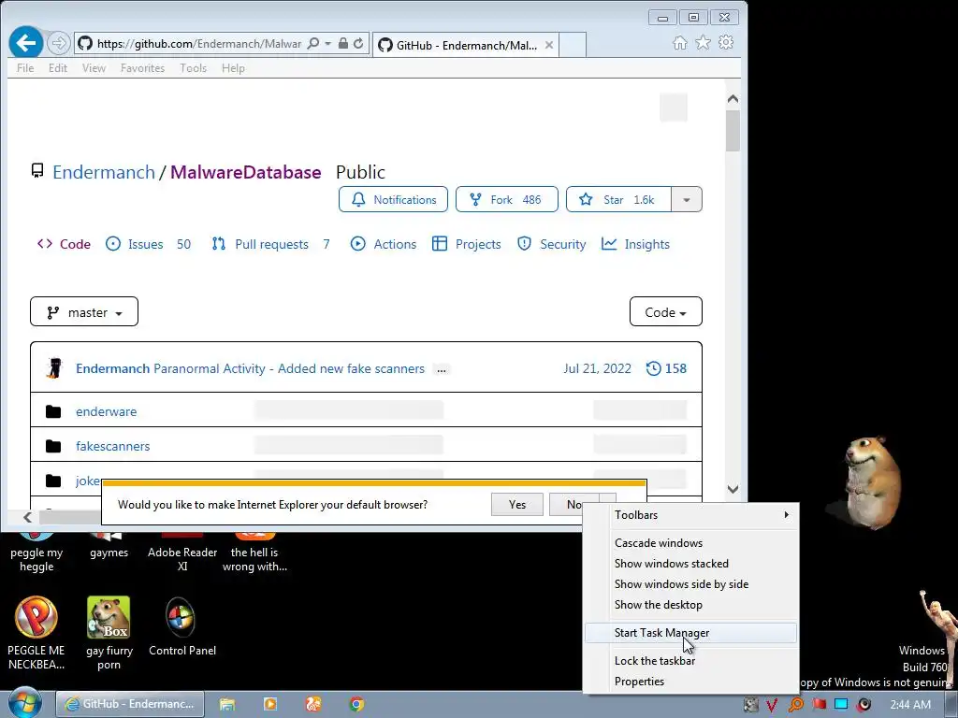
Task: Click the red V system tray icon
Action: pyautogui.click(x=772, y=705)
